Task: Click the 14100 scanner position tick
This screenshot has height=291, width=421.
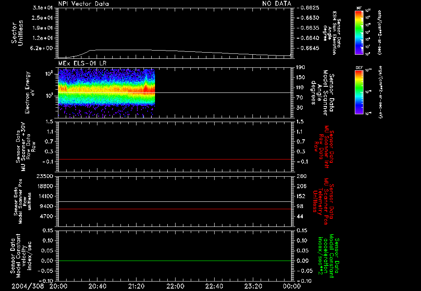Action: point(45,196)
